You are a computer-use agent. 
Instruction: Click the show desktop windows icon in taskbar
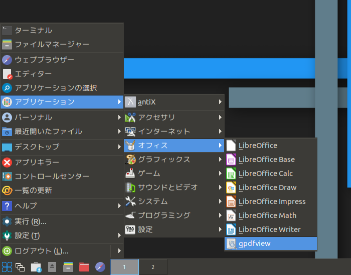pyautogui.click(x=20, y=267)
